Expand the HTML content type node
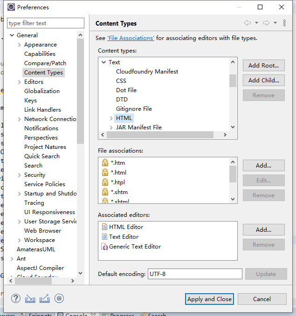The image size is (296, 316). (111, 118)
